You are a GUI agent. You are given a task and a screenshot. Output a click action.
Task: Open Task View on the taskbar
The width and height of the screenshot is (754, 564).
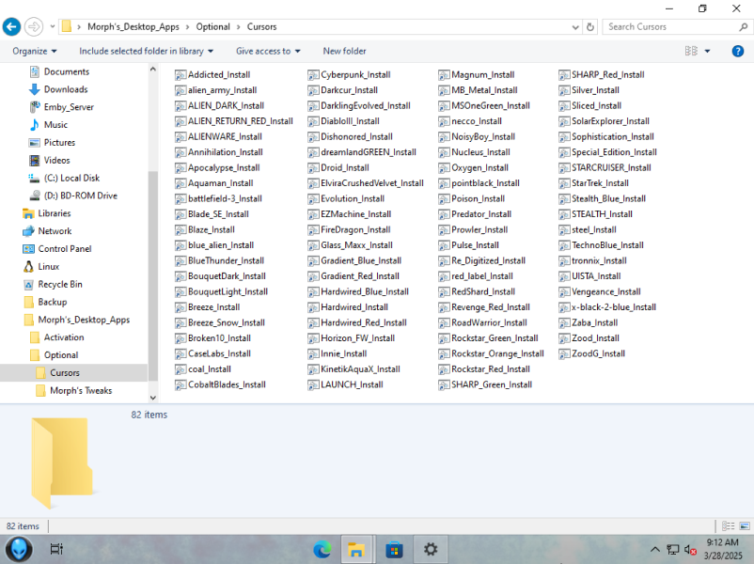[x=56, y=549]
